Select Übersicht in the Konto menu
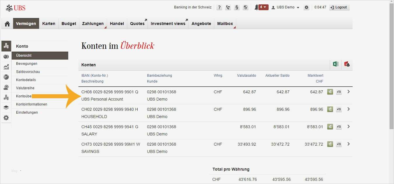Screen dimensions: 394x184 tap(40, 56)
